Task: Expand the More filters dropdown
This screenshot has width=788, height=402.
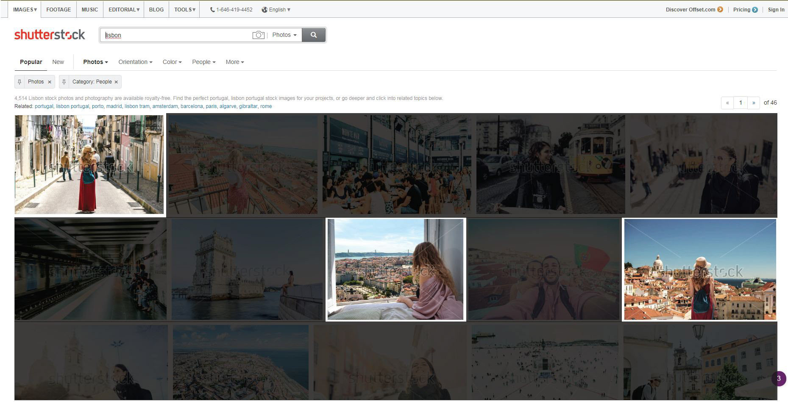Action: click(235, 62)
